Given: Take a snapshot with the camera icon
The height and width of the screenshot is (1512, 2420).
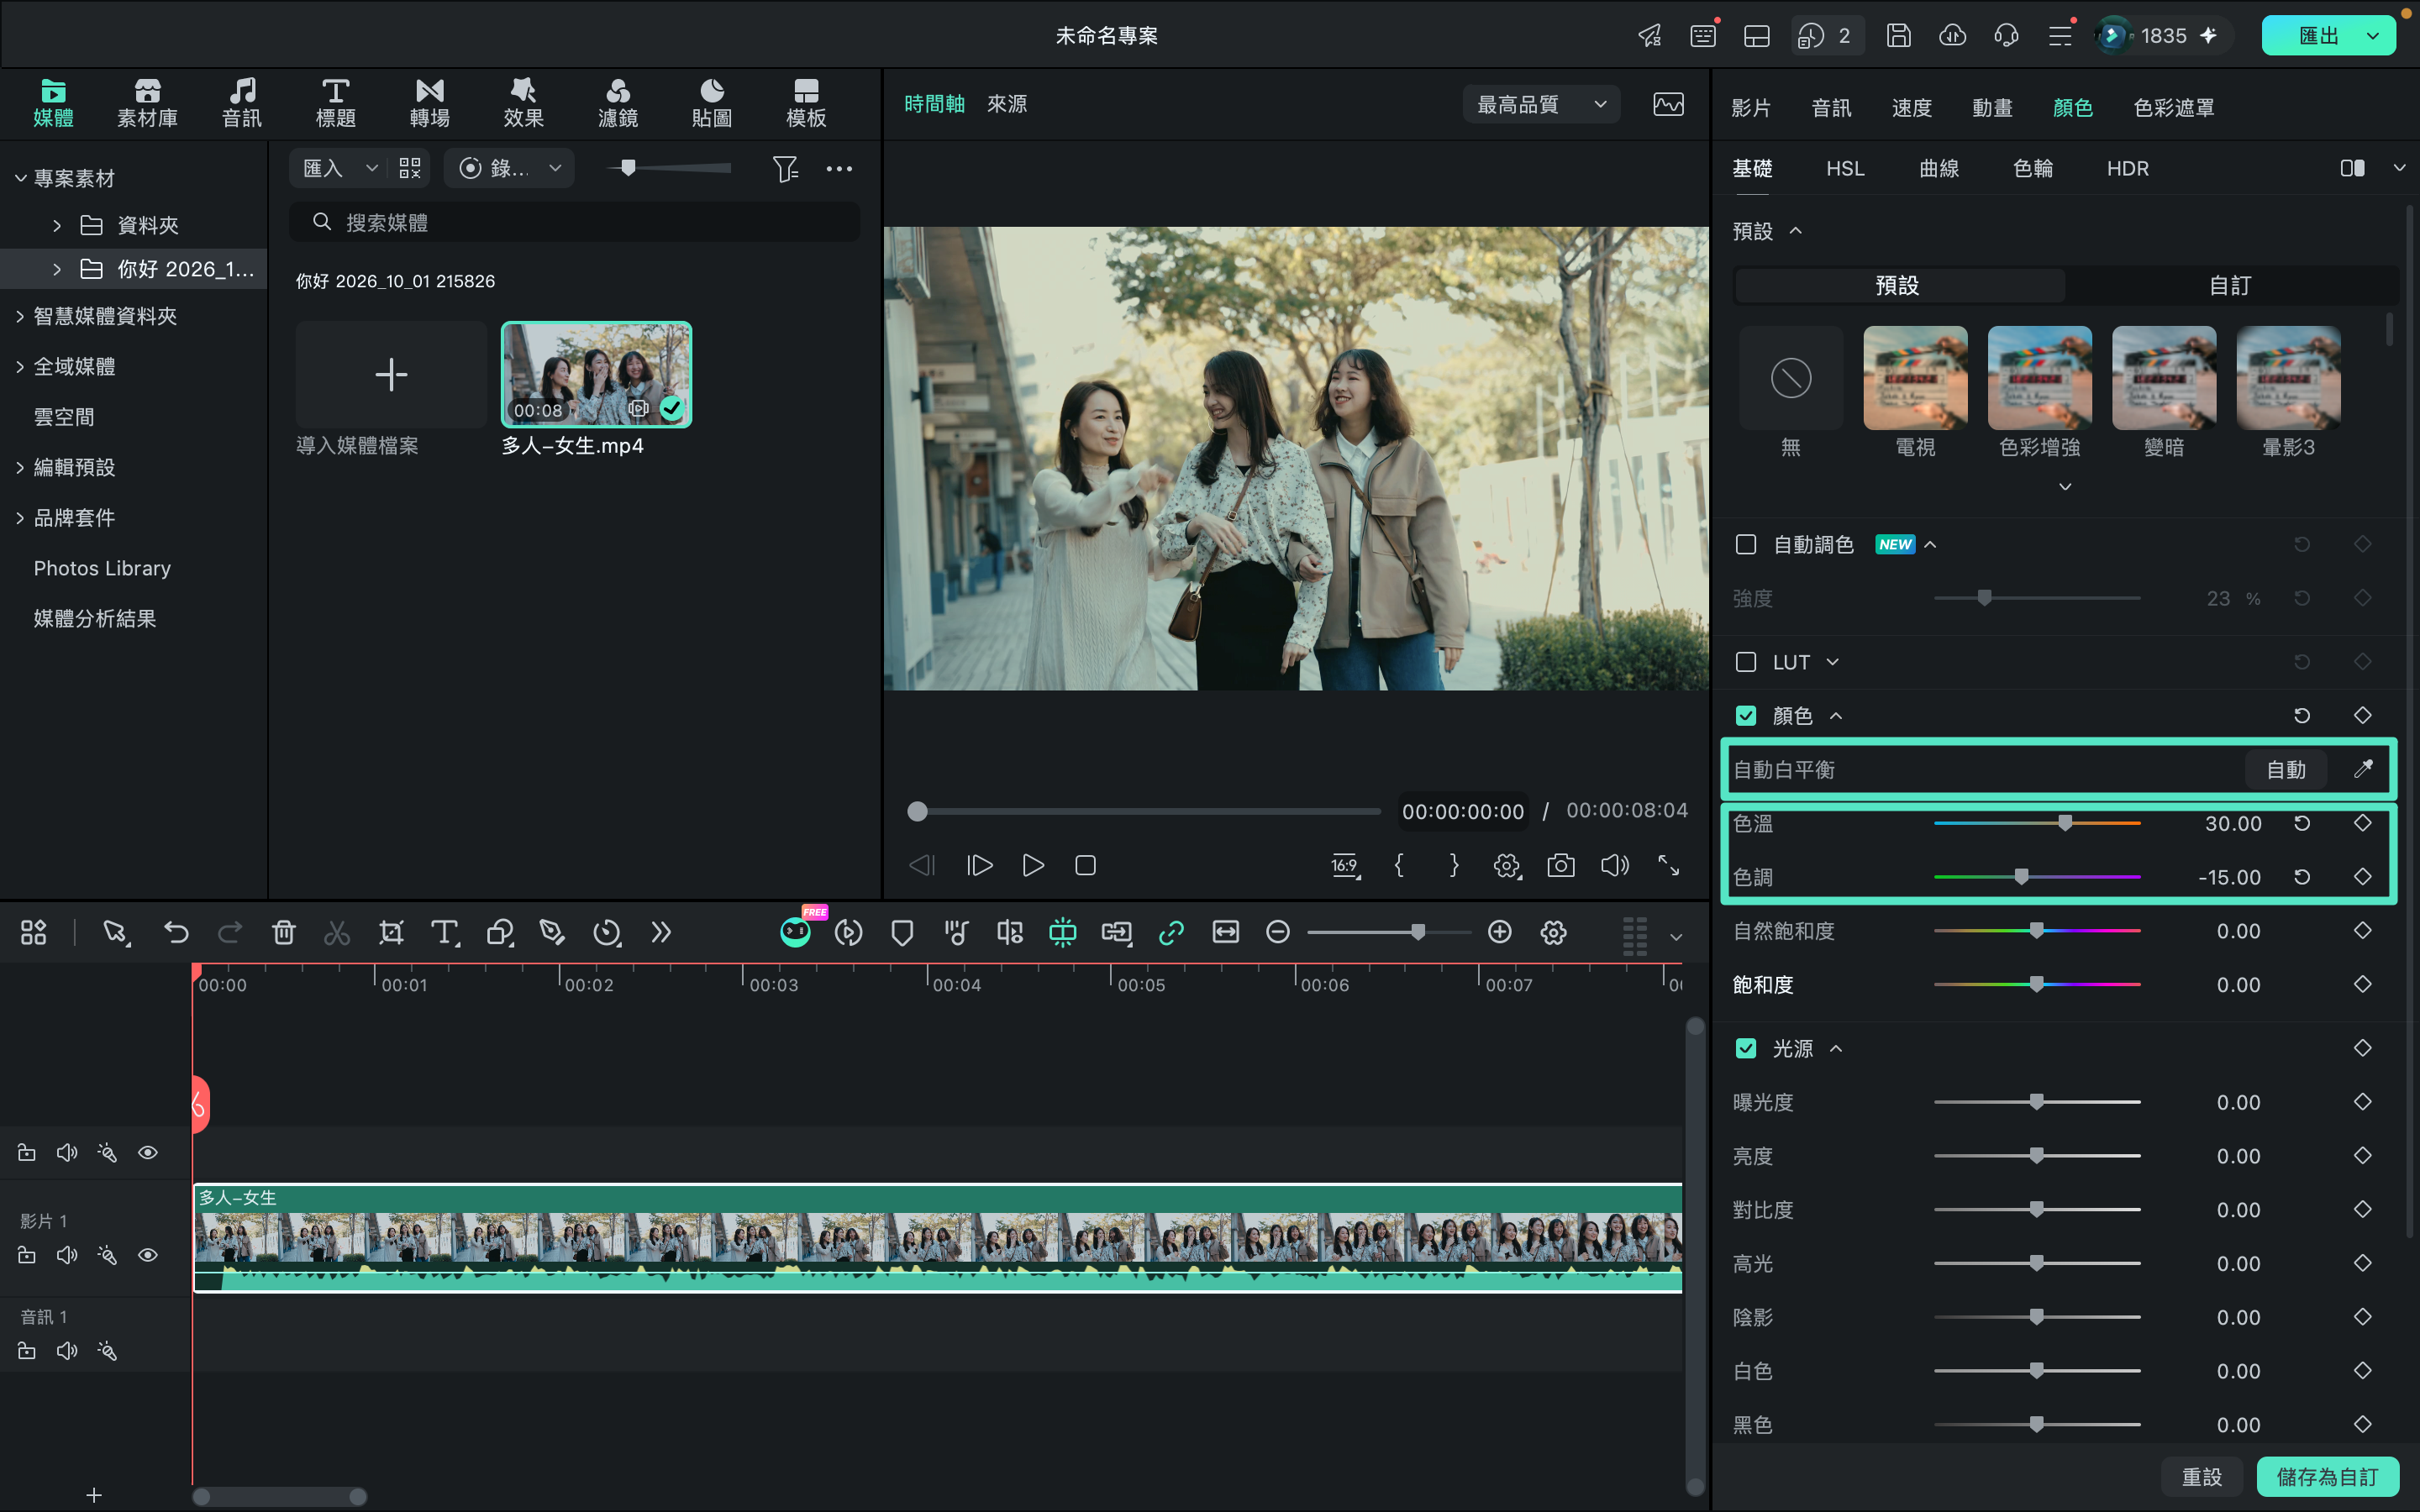Looking at the screenshot, I should [x=1561, y=865].
